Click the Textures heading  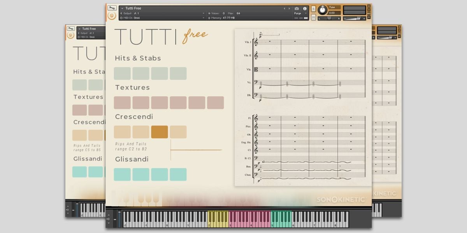[132, 87]
